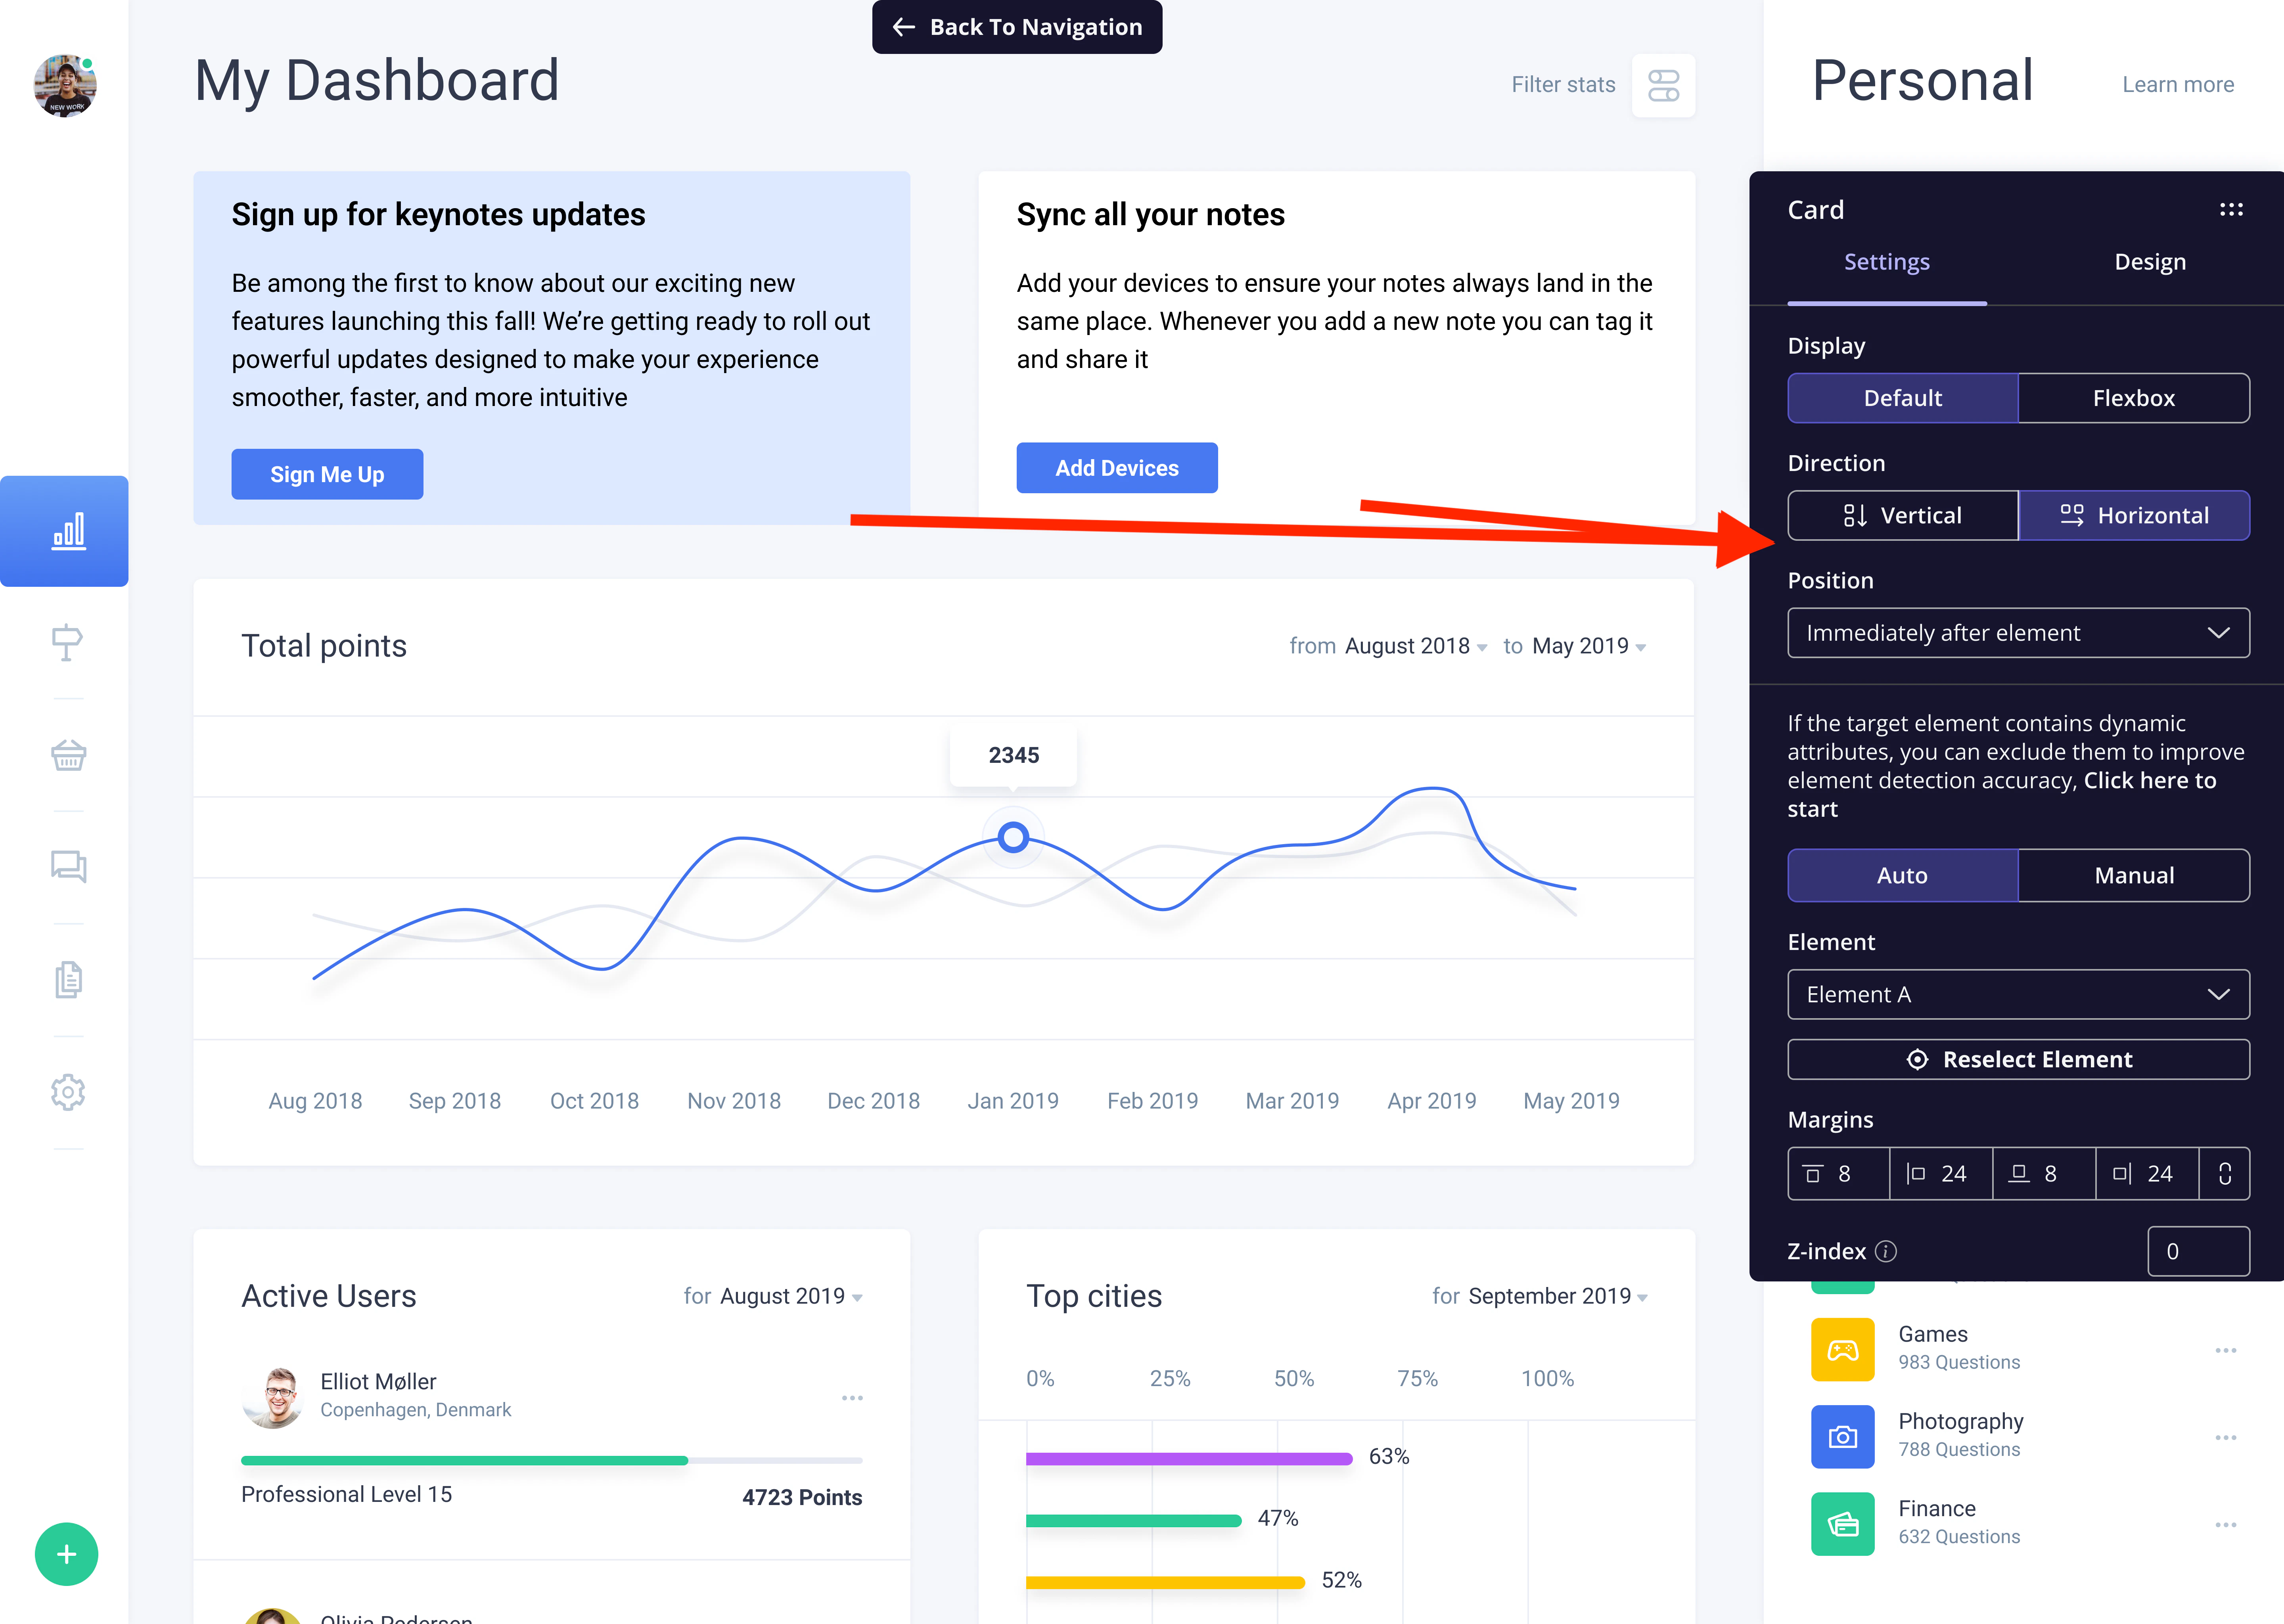The width and height of the screenshot is (2284, 1624).
Task: Click the Add Devices button
Action: tap(1117, 468)
